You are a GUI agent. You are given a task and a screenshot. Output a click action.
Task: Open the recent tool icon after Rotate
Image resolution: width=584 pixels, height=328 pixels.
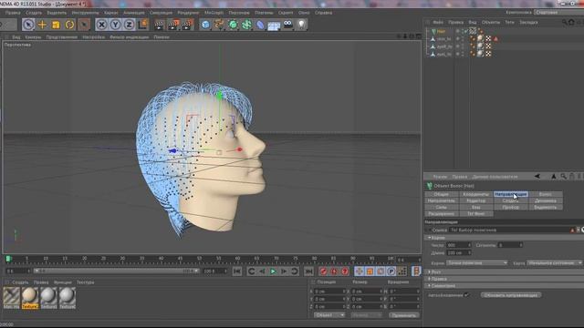tap(84, 25)
